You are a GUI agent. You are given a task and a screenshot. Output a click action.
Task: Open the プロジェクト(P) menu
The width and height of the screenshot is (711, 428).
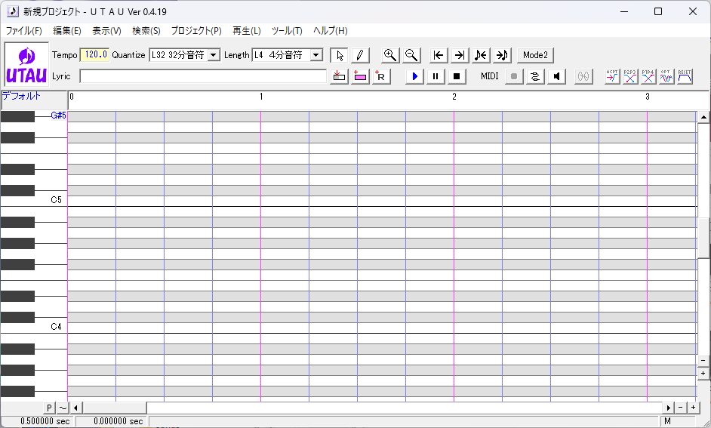pyautogui.click(x=196, y=30)
